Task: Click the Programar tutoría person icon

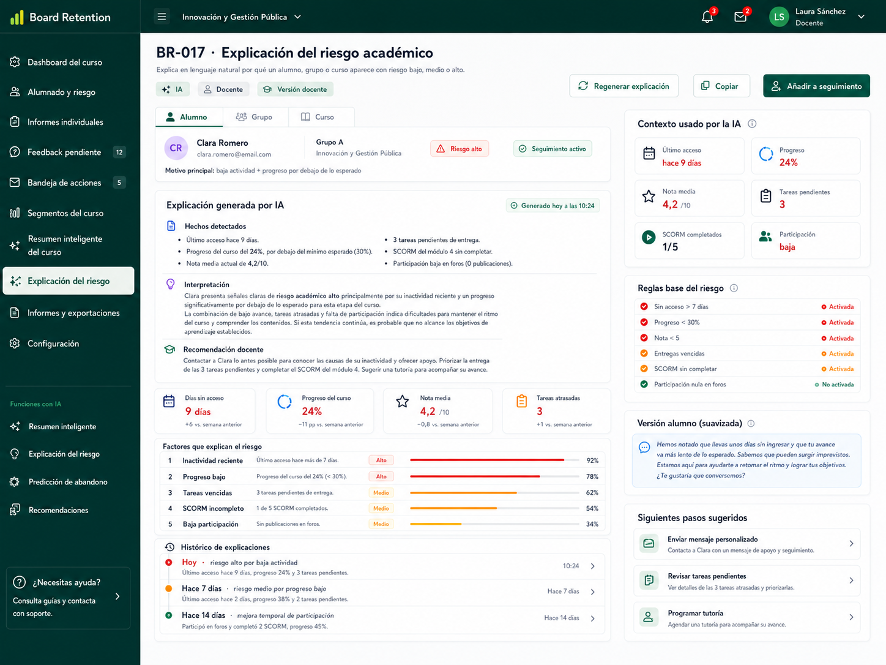Action: (x=649, y=617)
